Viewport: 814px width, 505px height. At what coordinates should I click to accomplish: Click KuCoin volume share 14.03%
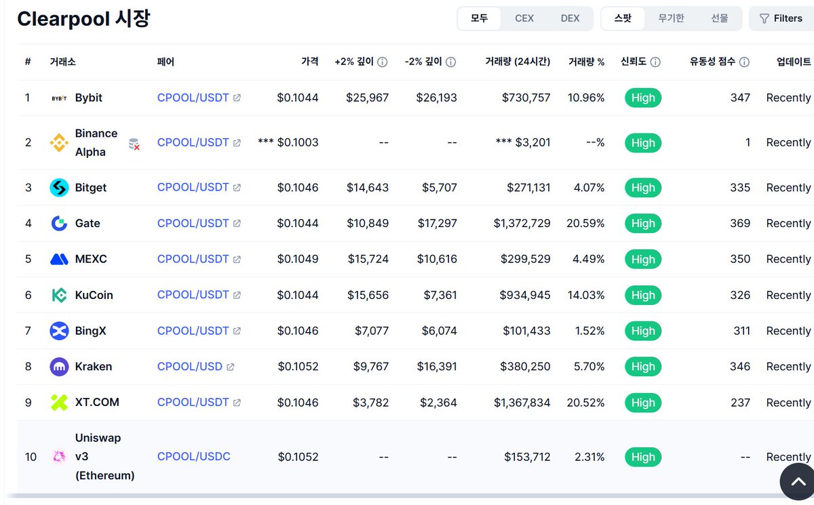coord(586,295)
